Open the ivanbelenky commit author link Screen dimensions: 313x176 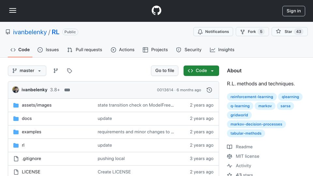click(34, 90)
